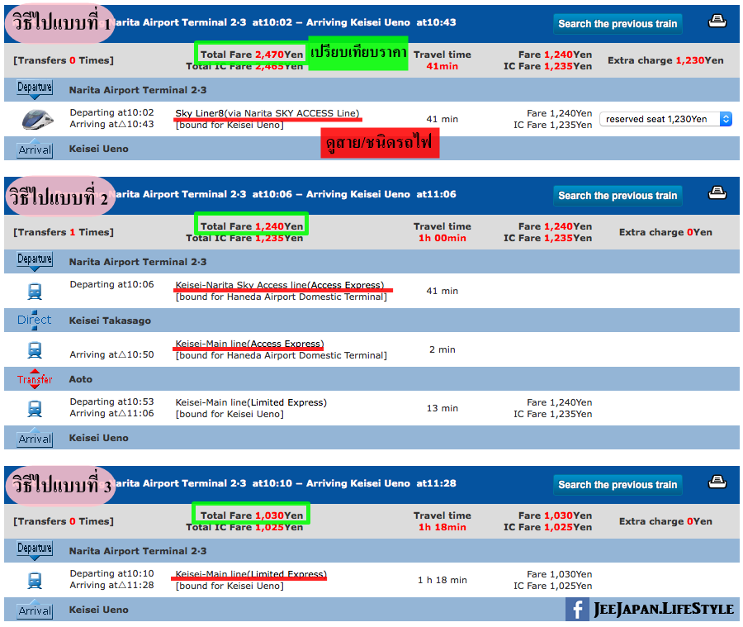
Task: Click Transfers 1 Times text
Action: point(64,232)
